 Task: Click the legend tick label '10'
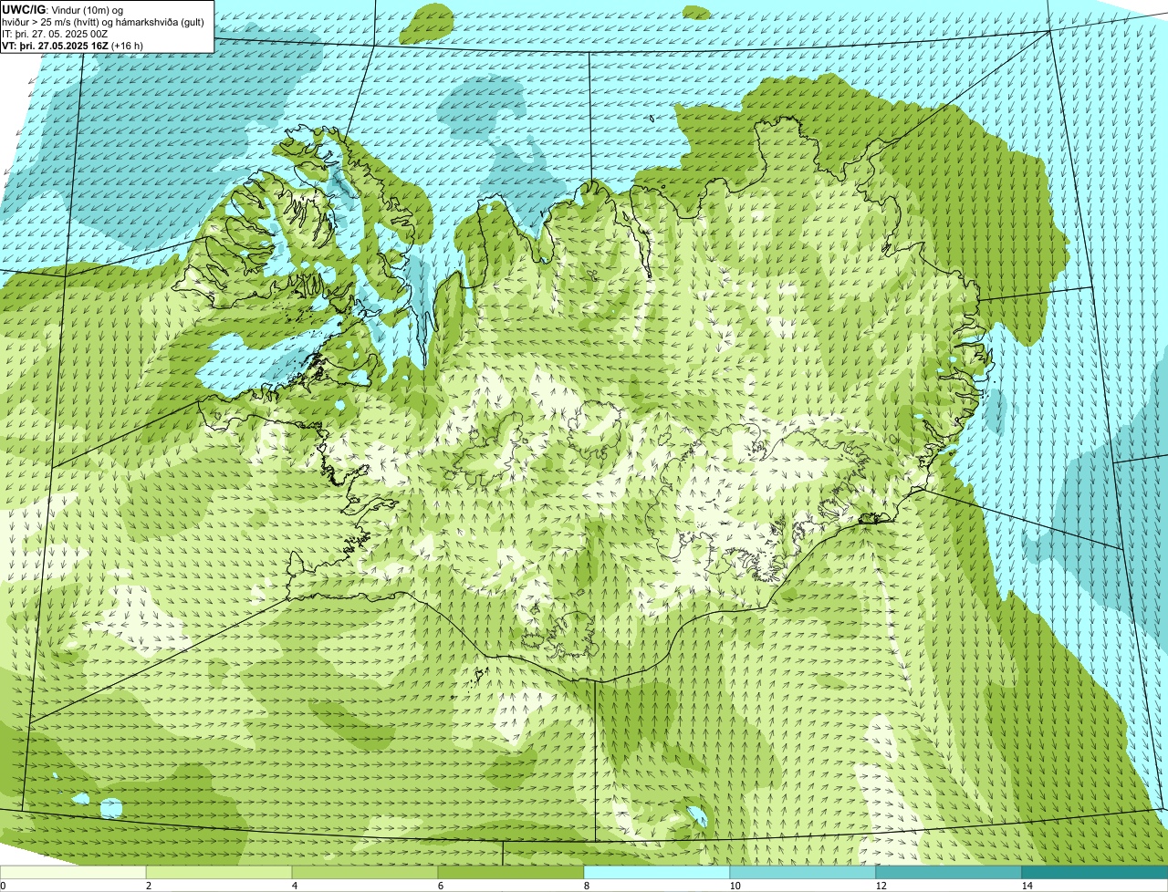point(735,886)
